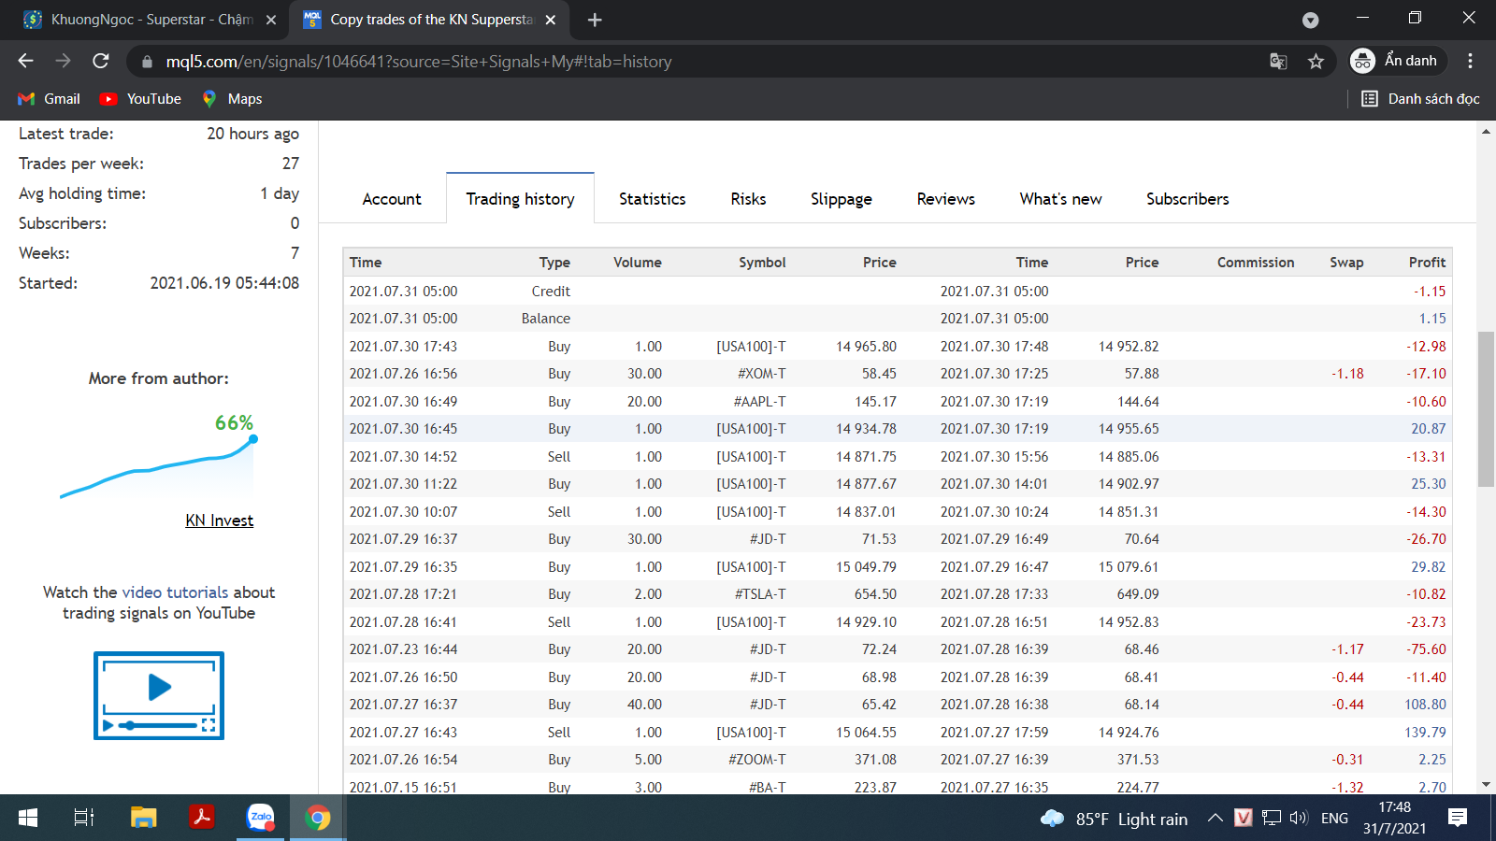Reload the page with the refresh icon
1496x841 pixels.
click(x=101, y=62)
